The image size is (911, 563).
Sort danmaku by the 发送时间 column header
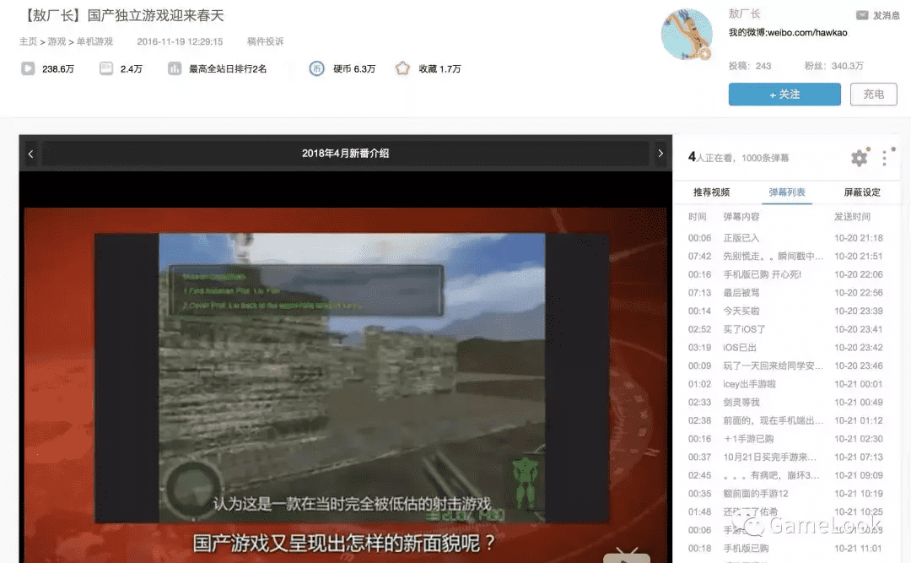[852, 217]
